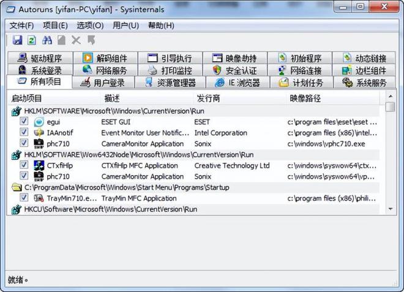Screen dimensions: 404x292
Task: Switch to the 打印监控 tab
Action: [170, 70]
